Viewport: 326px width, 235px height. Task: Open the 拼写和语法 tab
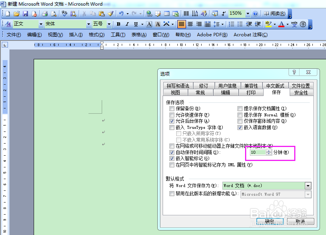click(178, 86)
